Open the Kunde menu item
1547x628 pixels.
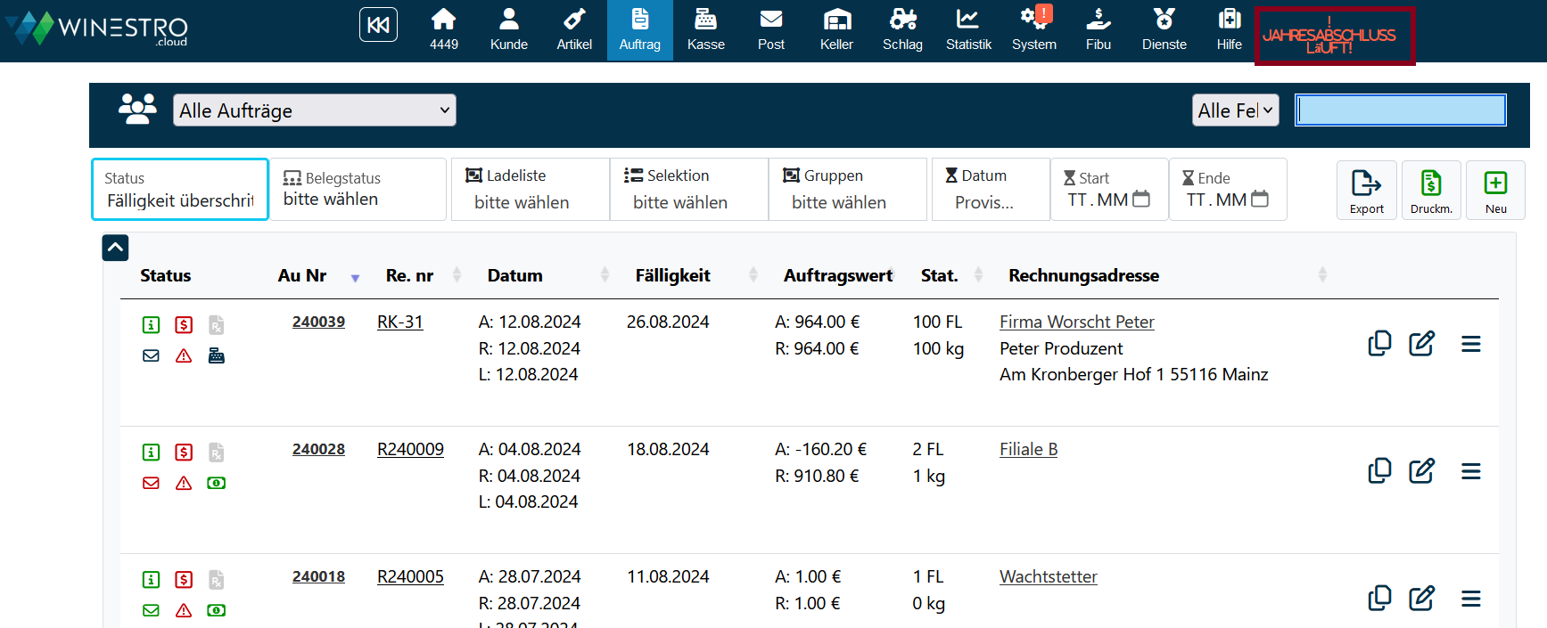509,30
